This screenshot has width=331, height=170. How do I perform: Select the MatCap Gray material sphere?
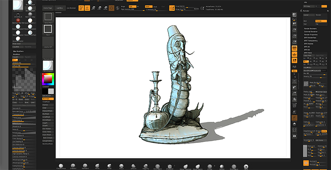click(x=30, y=14)
